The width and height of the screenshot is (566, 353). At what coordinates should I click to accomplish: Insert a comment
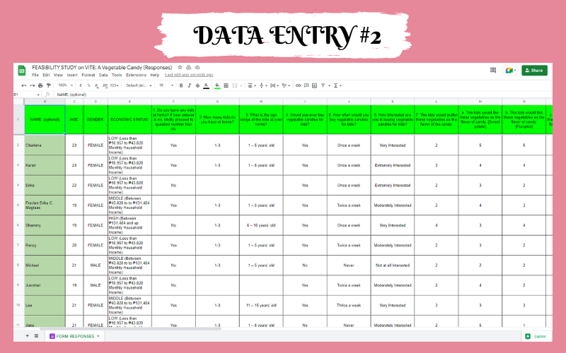pos(306,85)
